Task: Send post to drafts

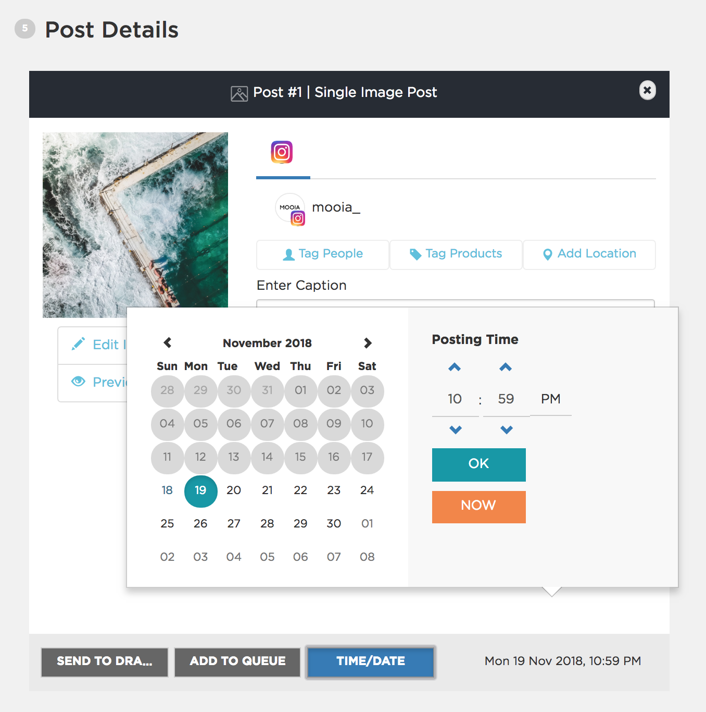Action: pyautogui.click(x=105, y=661)
